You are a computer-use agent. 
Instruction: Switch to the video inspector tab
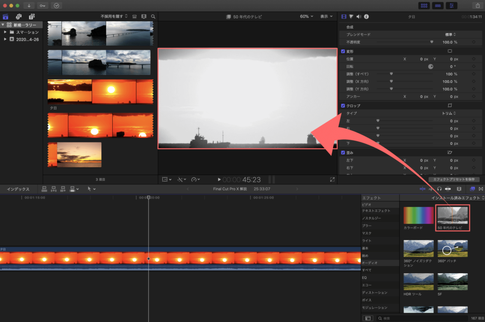point(344,17)
